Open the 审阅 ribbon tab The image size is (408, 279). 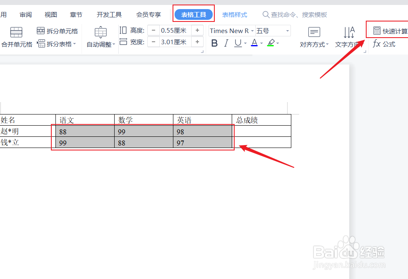[x=26, y=14]
